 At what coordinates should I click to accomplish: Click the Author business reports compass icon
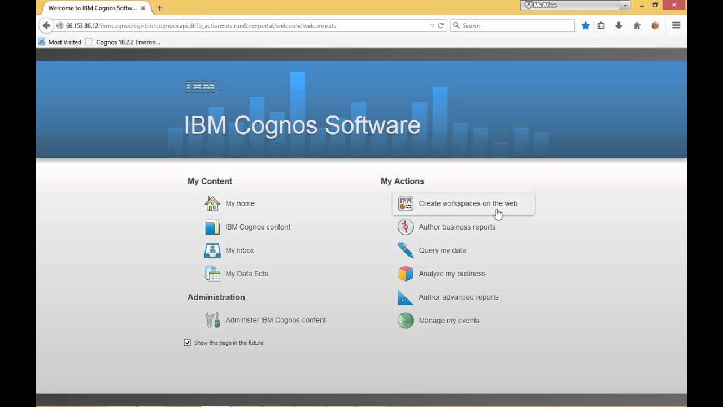[406, 227]
